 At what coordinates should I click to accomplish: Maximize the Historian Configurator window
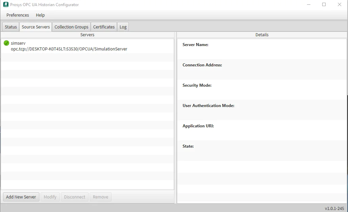pos(324,4)
